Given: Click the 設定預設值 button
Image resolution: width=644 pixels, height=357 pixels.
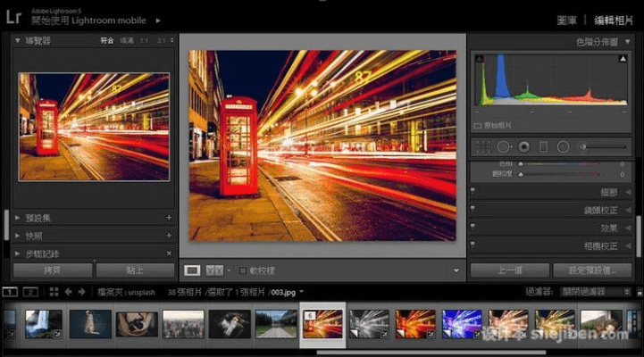Looking at the screenshot, I should [592, 270].
